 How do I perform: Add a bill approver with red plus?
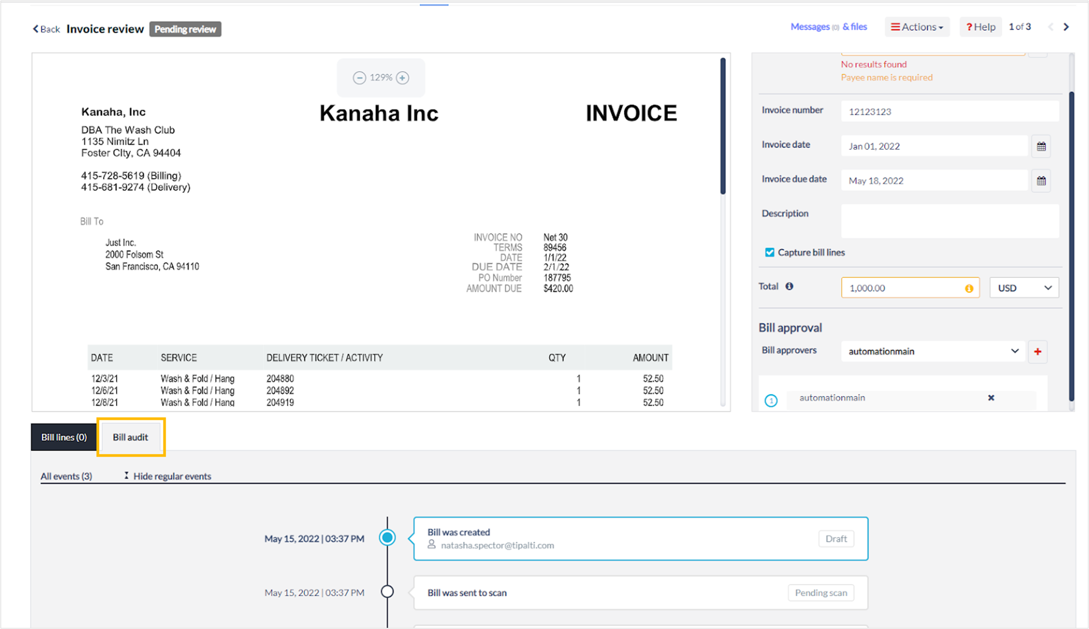pos(1037,352)
